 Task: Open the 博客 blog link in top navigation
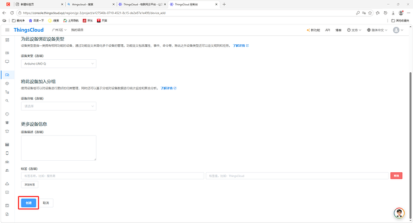coord(338,30)
